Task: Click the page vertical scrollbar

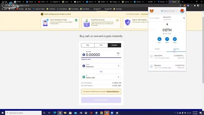Action: pos(203,50)
